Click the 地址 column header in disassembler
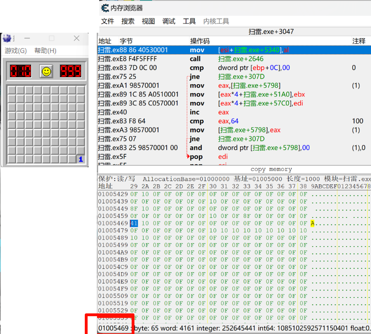Image resolution: width=371 pixels, height=334 pixels. point(105,41)
